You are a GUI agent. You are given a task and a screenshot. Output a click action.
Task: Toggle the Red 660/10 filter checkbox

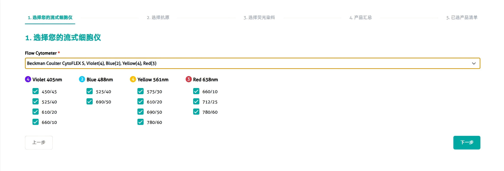pos(196,91)
